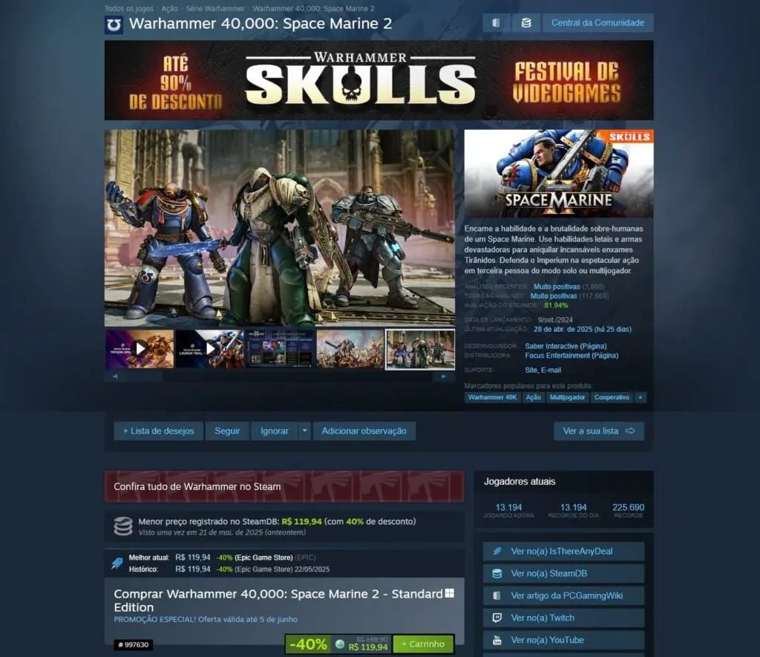
Task: Click the Space Marine 2 capsule image
Action: point(558,173)
